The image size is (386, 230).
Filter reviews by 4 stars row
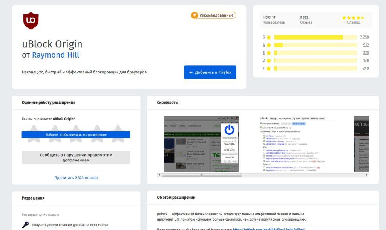[x=316, y=45]
